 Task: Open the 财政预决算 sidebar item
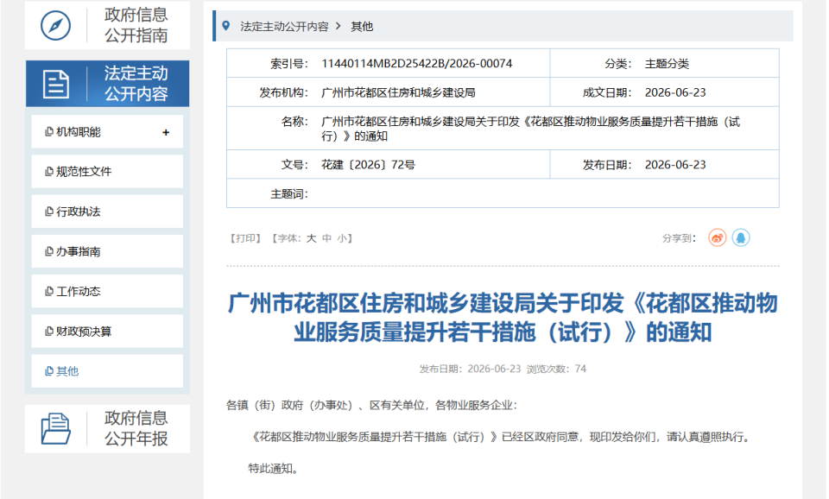click(x=107, y=331)
